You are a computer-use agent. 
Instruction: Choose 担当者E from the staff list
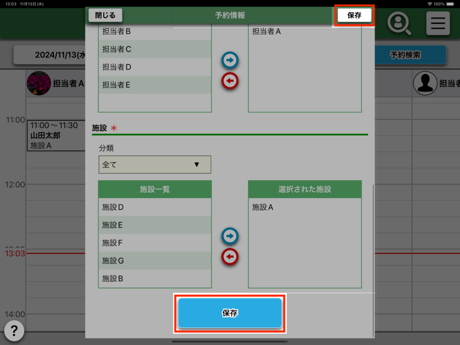click(x=155, y=84)
